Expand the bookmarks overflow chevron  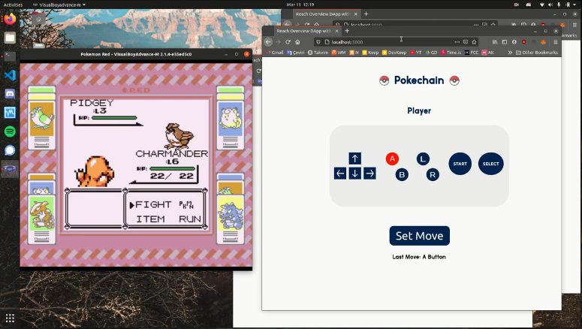click(510, 53)
